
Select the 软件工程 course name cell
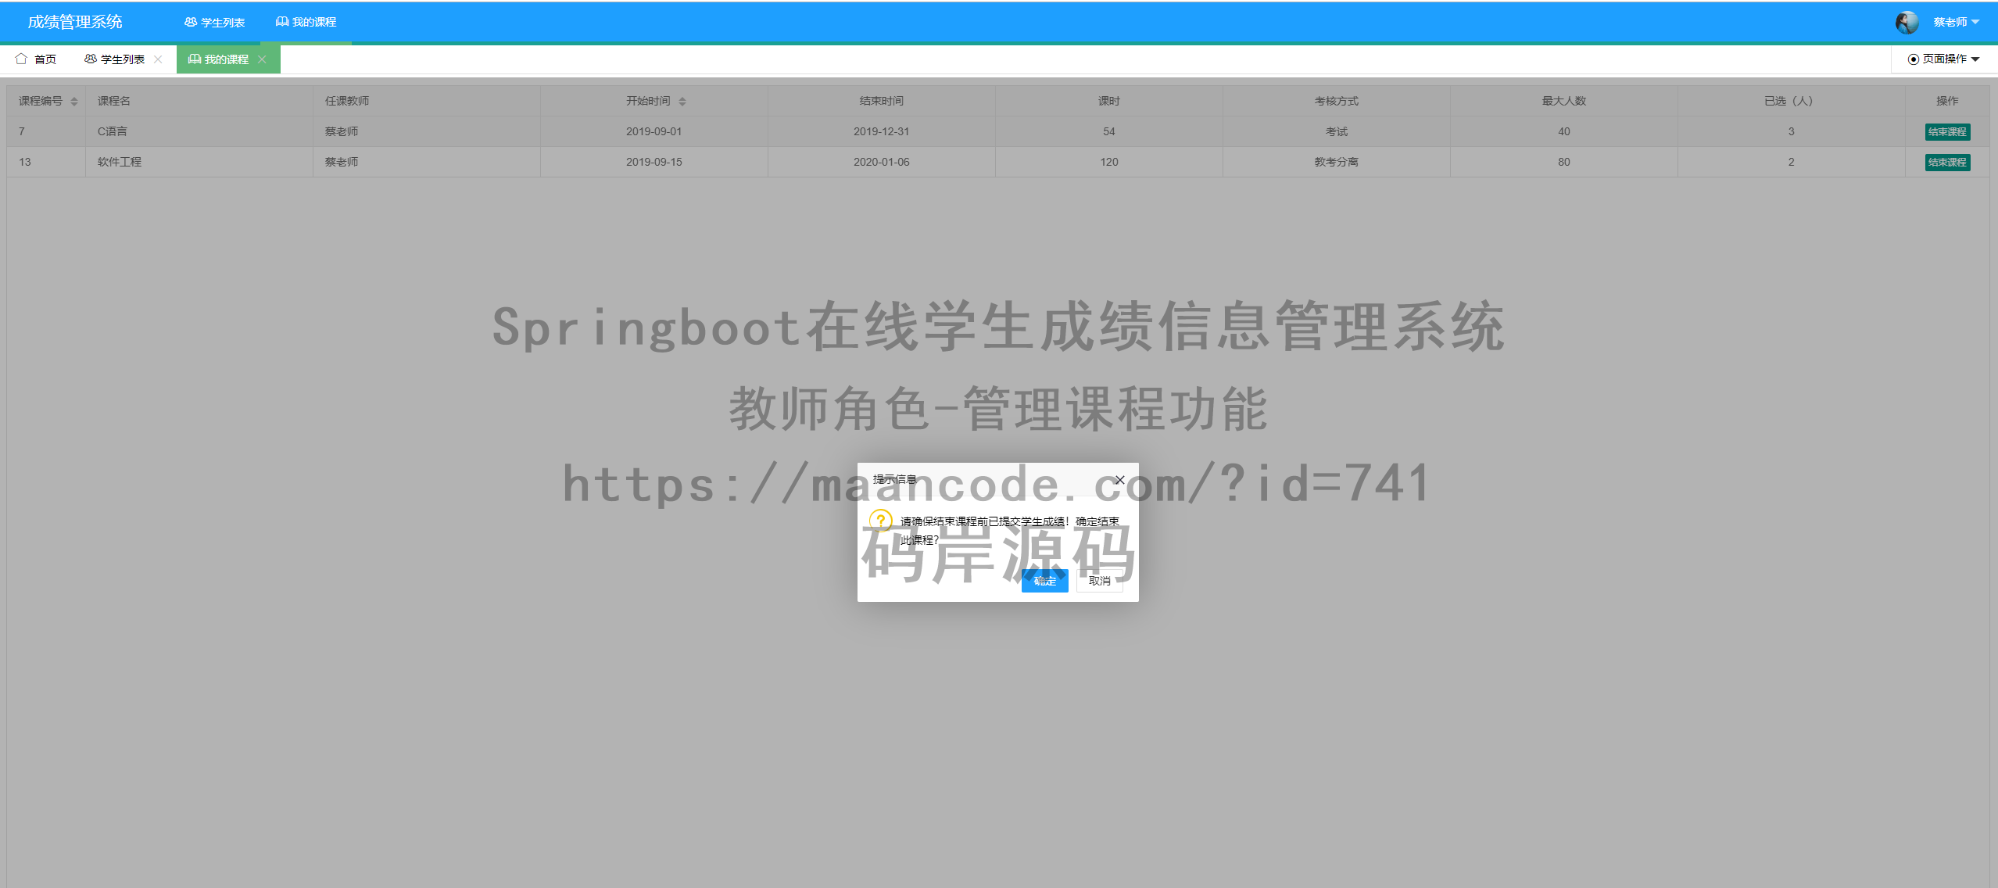(199, 162)
